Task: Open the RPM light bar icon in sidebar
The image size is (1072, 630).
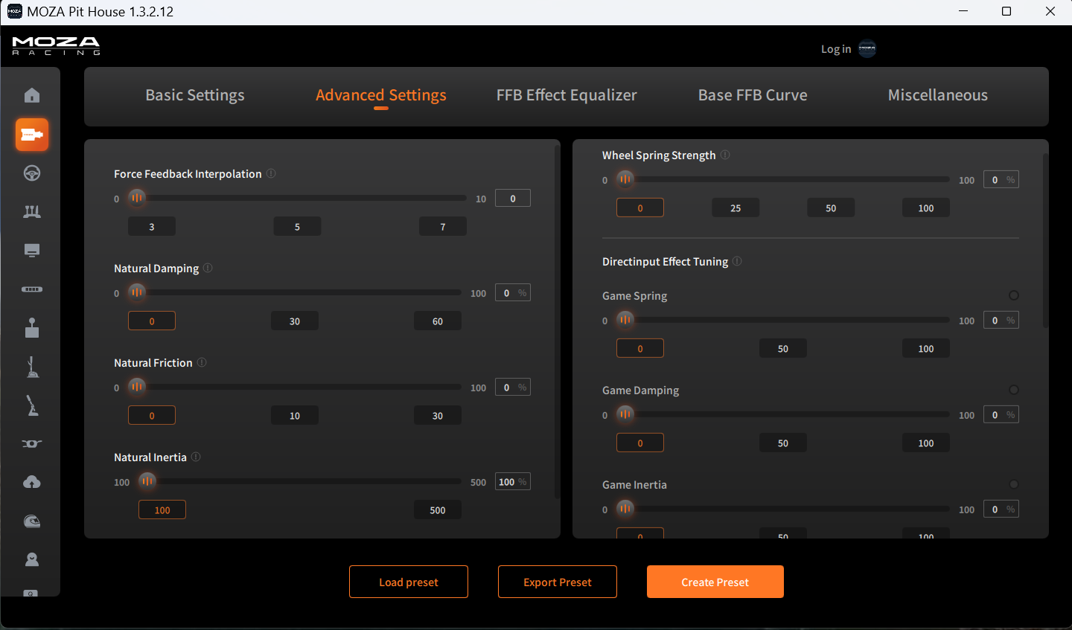Action: (32, 289)
